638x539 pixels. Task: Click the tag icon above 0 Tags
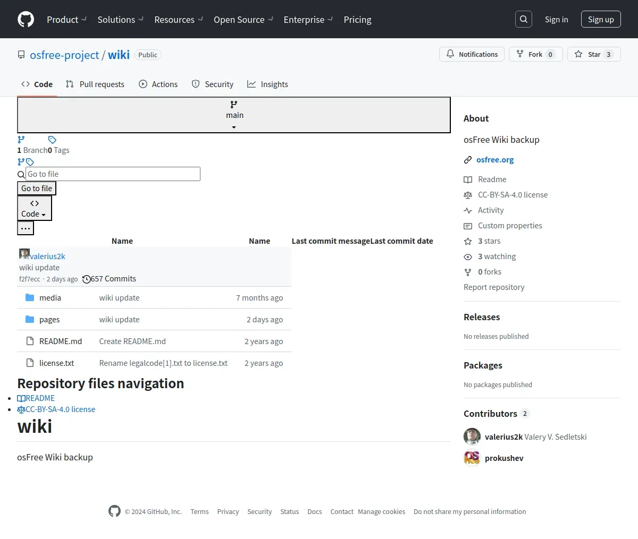52,140
